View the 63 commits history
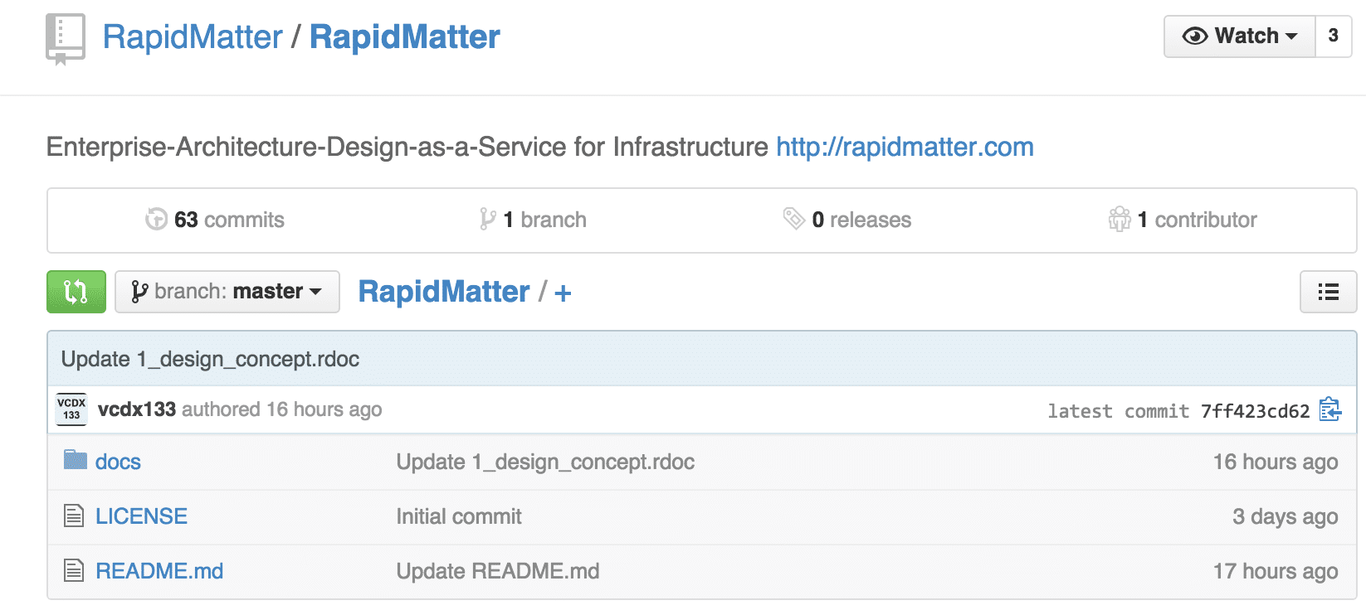This screenshot has height=610, width=1366. pos(215,220)
